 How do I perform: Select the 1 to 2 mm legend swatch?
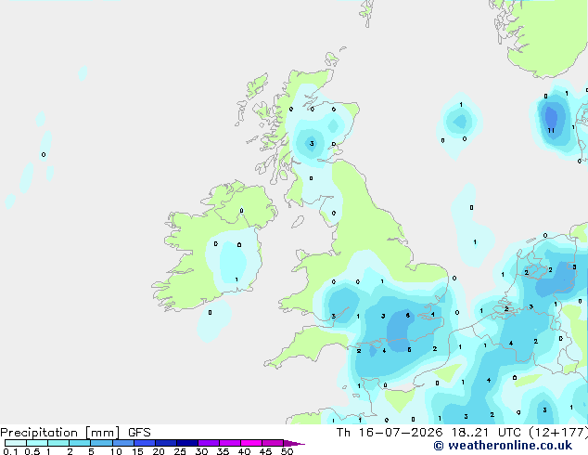coord(58,443)
